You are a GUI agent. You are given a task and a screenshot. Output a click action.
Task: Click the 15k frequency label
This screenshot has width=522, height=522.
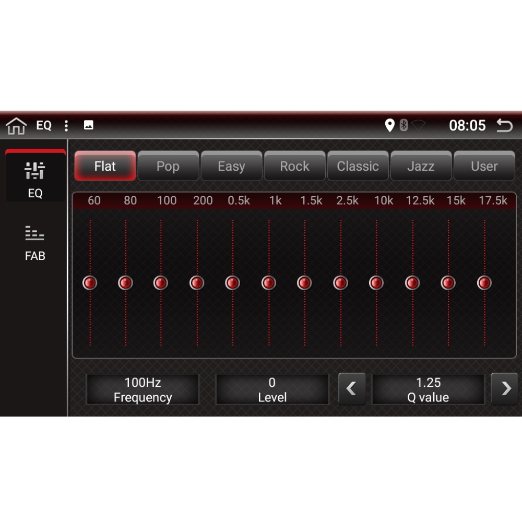pos(456,200)
